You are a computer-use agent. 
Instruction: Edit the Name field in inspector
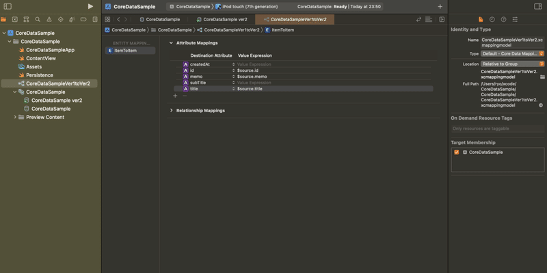[x=512, y=42]
